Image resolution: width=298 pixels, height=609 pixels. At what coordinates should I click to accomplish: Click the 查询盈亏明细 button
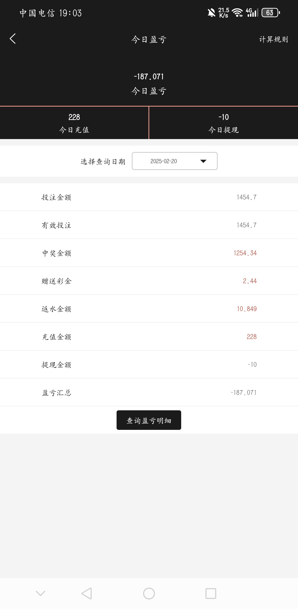pyautogui.click(x=149, y=420)
